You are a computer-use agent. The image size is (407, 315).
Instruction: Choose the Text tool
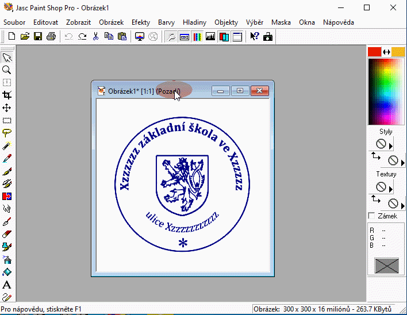7,285
